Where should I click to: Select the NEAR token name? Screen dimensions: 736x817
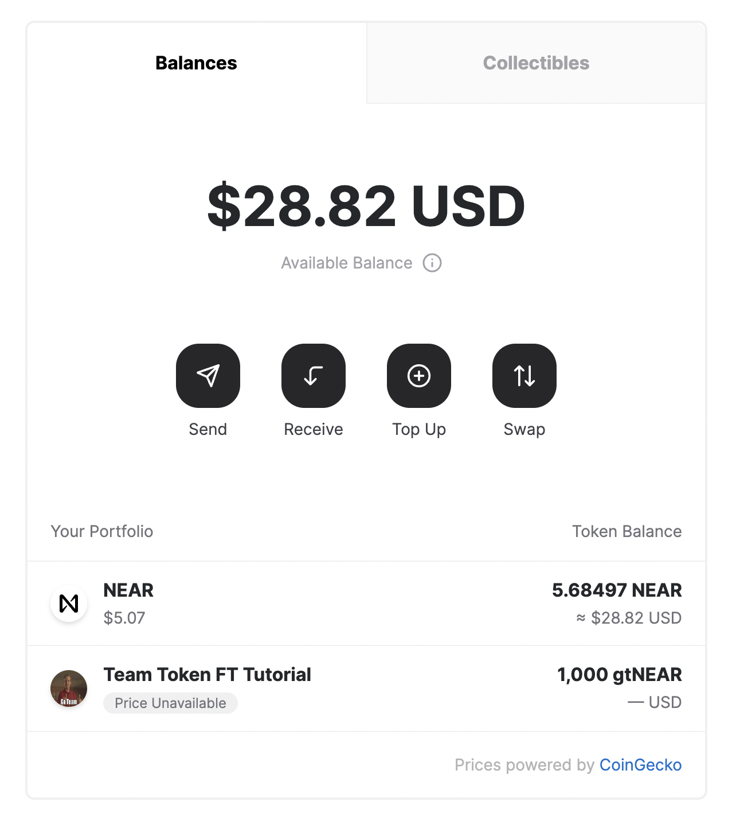[x=128, y=590]
